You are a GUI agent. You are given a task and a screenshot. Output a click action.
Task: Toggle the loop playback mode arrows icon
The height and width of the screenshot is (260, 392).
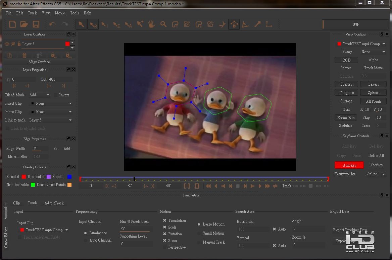275,186
